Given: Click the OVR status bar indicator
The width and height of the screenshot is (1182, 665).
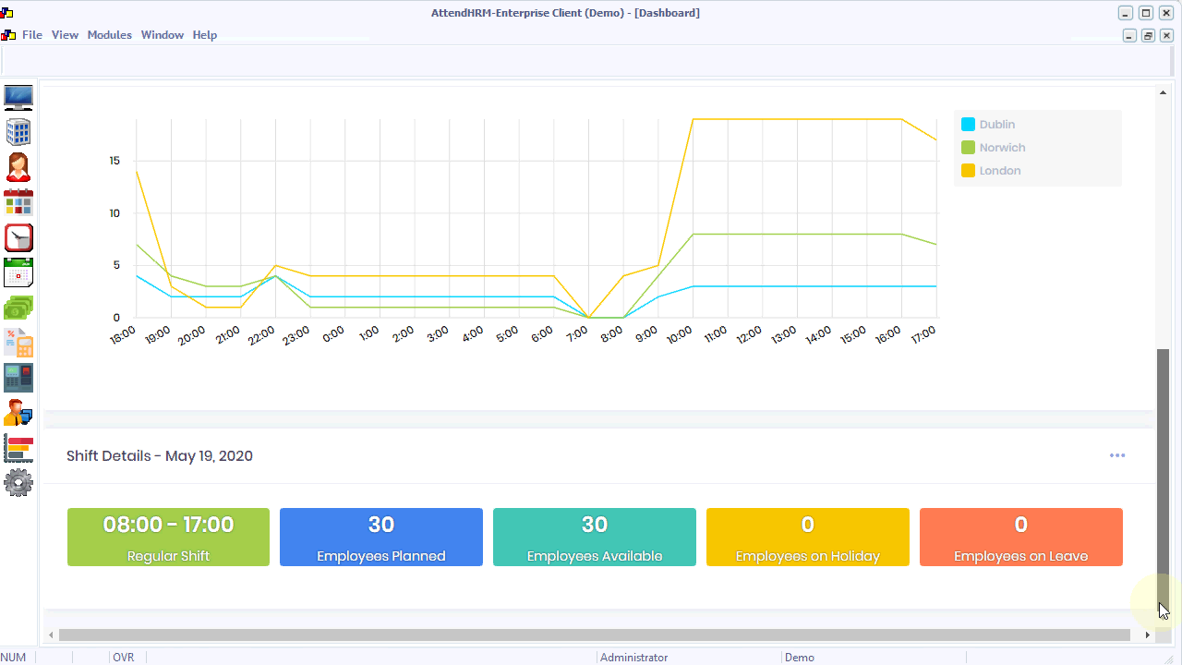Looking at the screenshot, I should point(124,658).
